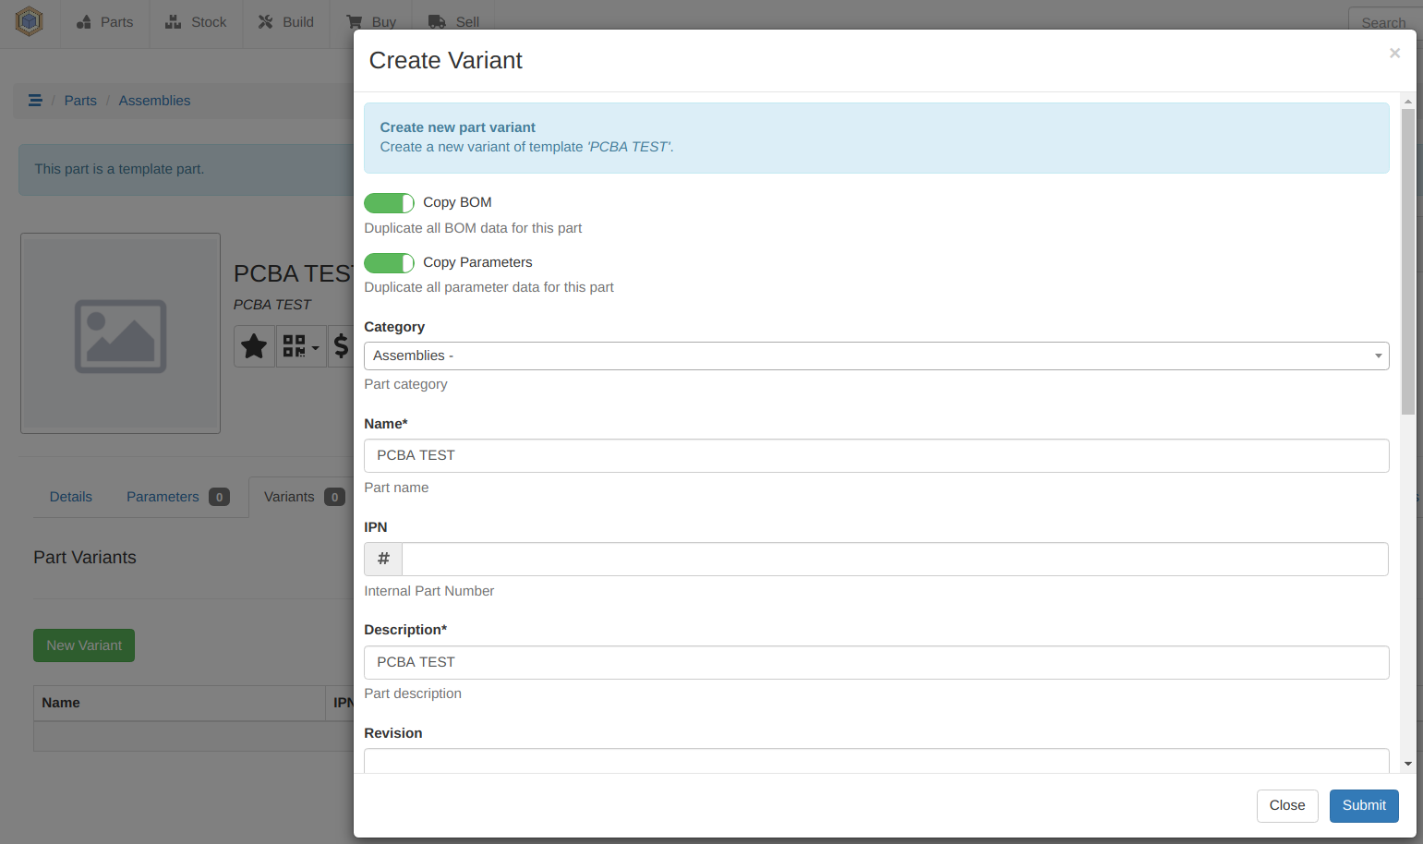Click the dollar pricing icon
Viewport: 1423px width, 844px height.
341,346
